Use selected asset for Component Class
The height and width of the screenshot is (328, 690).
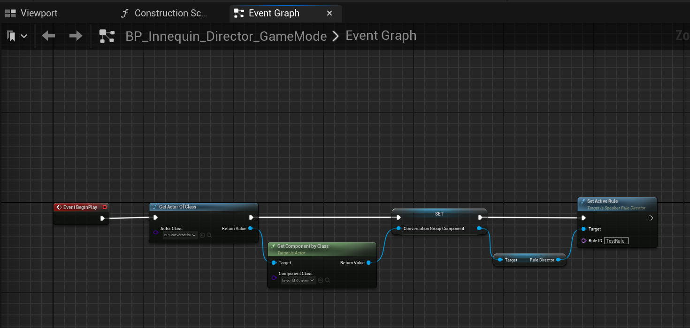[321, 280]
